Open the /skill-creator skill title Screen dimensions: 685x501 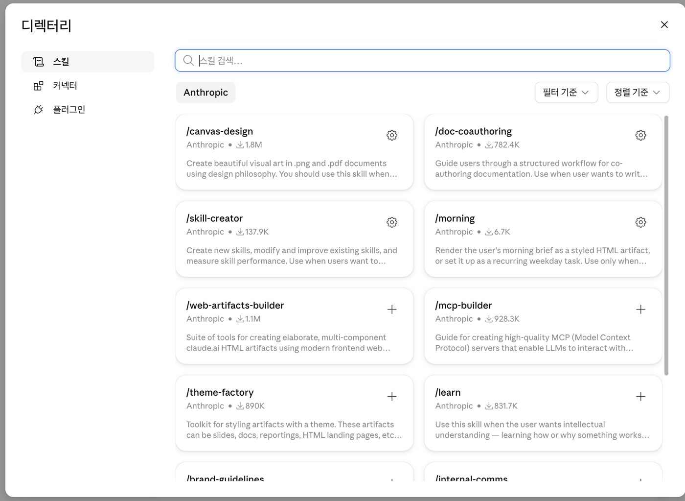pyautogui.click(x=214, y=218)
